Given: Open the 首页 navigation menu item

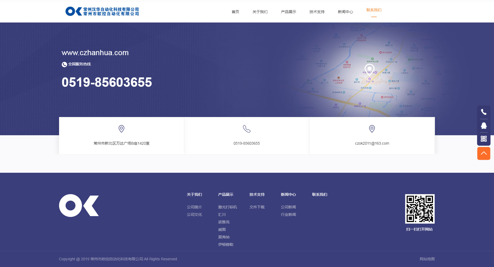Looking at the screenshot, I should tap(235, 12).
